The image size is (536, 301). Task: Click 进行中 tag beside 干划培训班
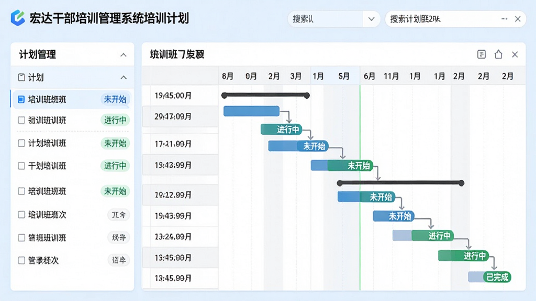(115, 166)
